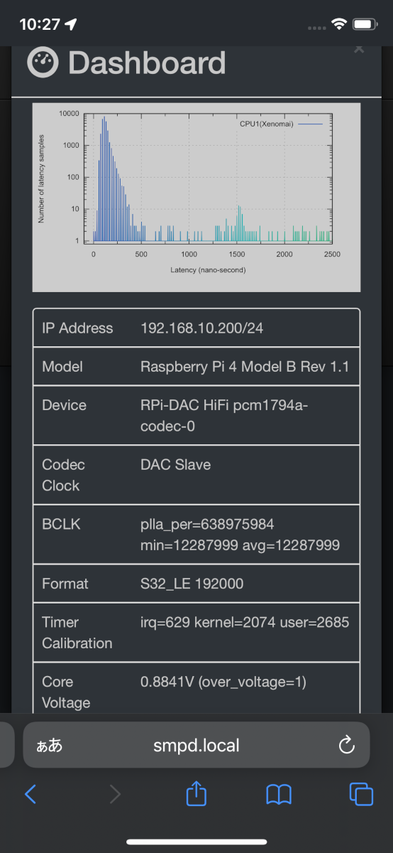Open the Safari share sheet icon
The width and height of the screenshot is (393, 853).
196,793
